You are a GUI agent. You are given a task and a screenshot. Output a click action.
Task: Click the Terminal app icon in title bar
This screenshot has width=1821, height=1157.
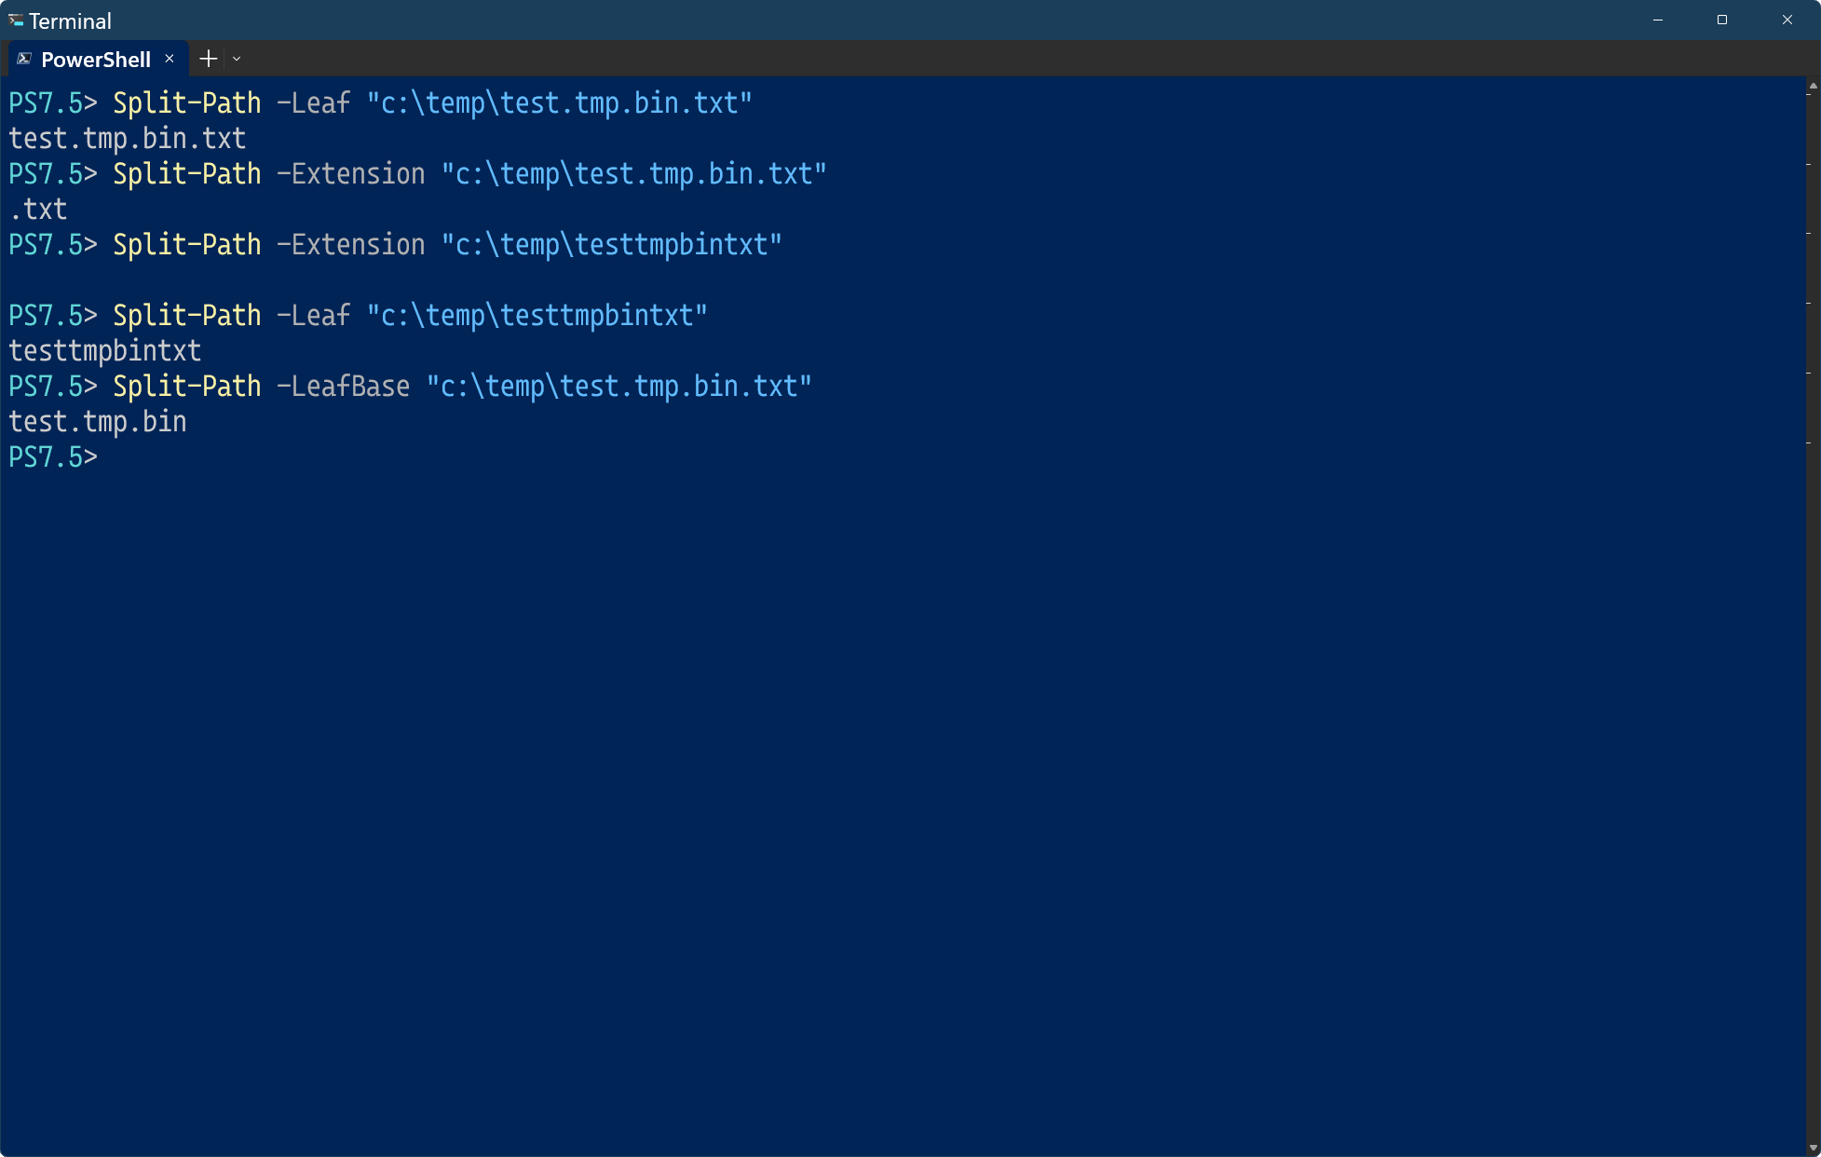[16, 20]
